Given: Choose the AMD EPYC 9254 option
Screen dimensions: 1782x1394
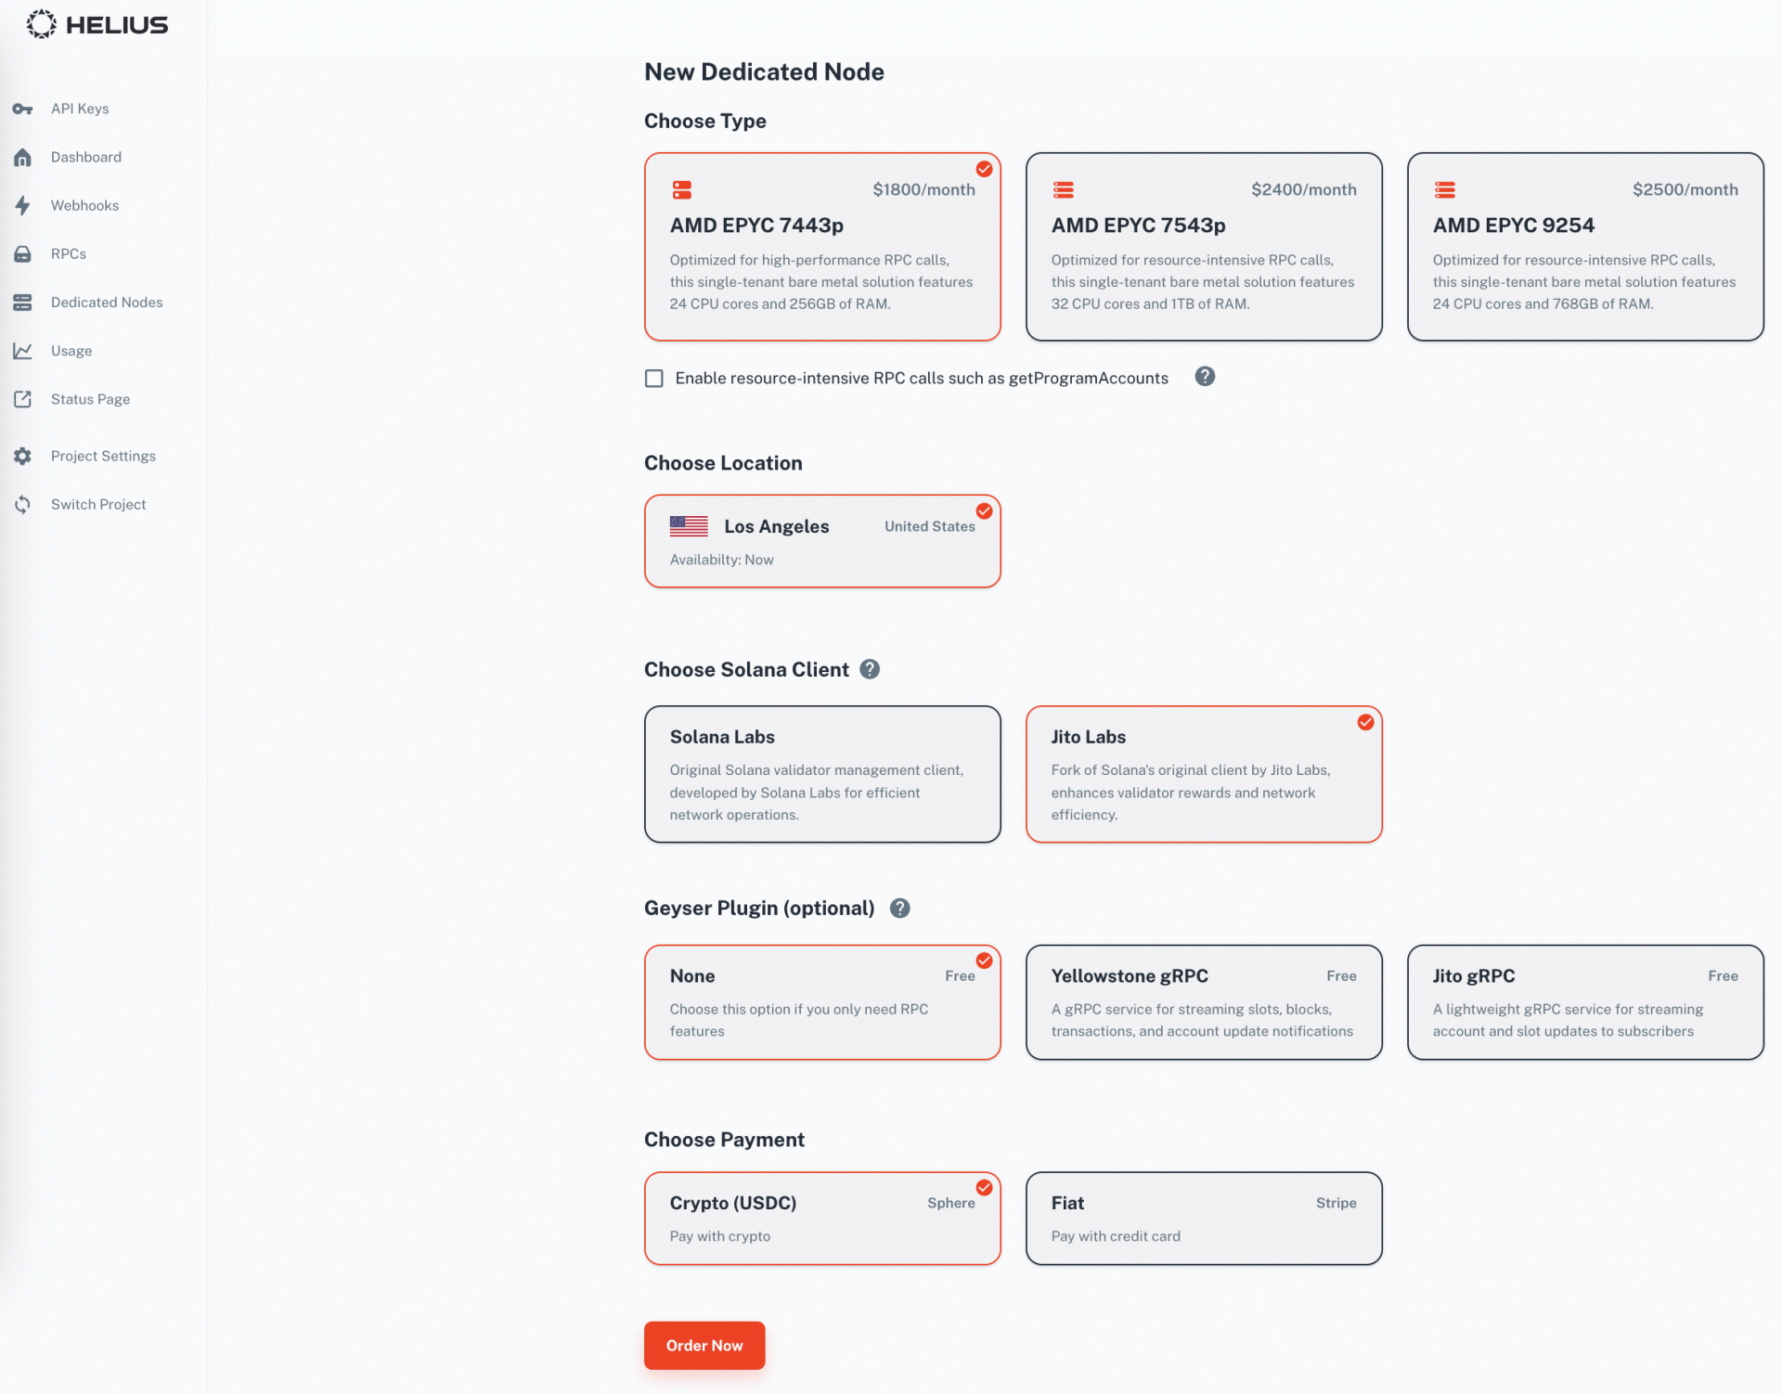Looking at the screenshot, I should [x=1585, y=247].
